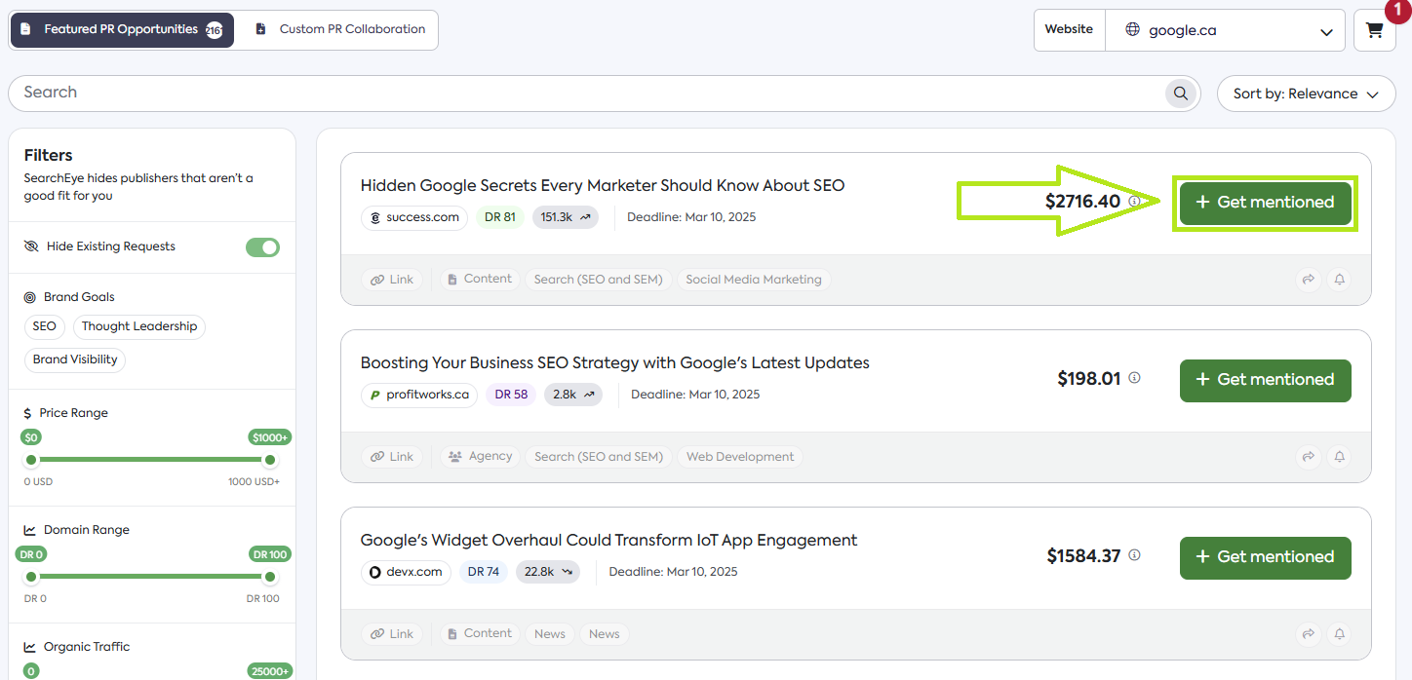
Task: Select the SEO brand goal chip
Action: click(x=45, y=326)
